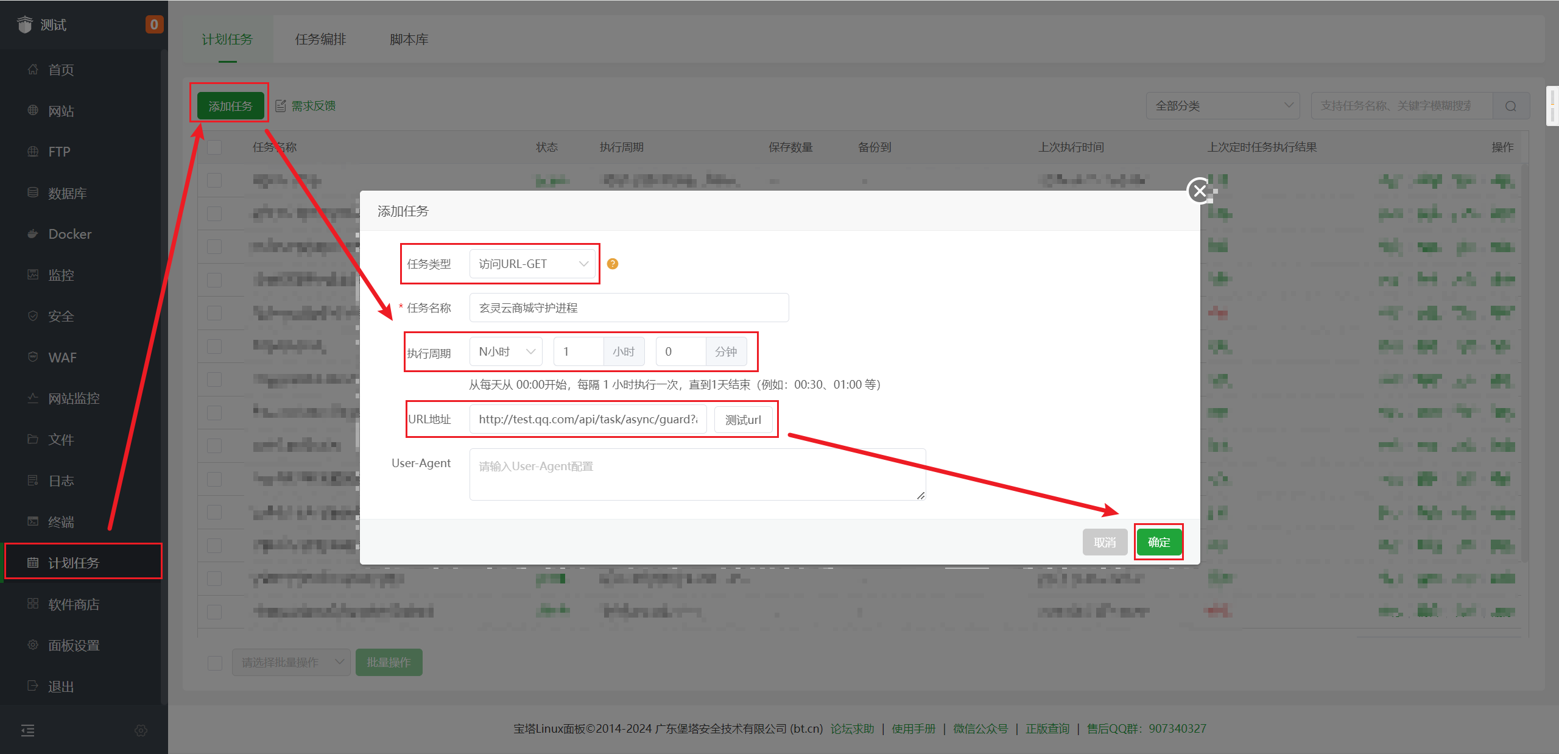This screenshot has width=1559, height=754.
Task: Click the User-Agent text area
Action: (697, 475)
